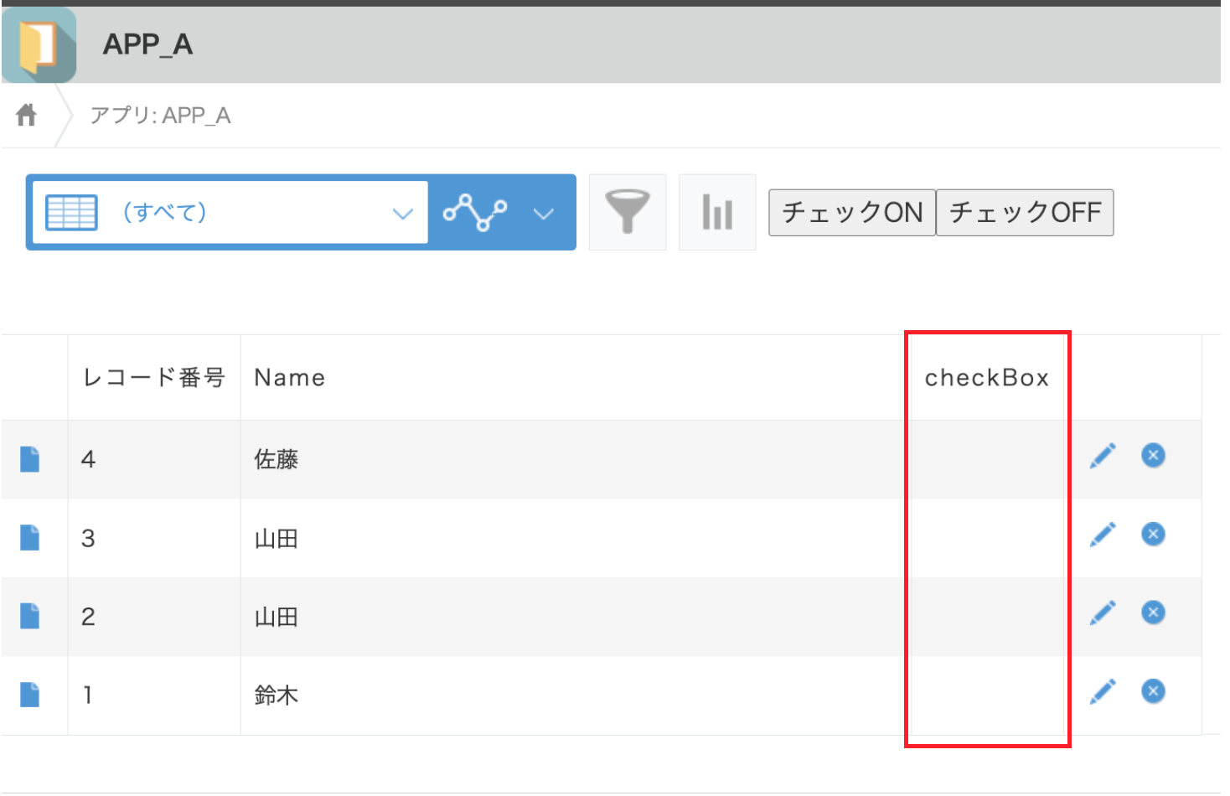The height and width of the screenshot is (796, 1230).
Task: Click the checkBox column header
Action: [987, 378]
